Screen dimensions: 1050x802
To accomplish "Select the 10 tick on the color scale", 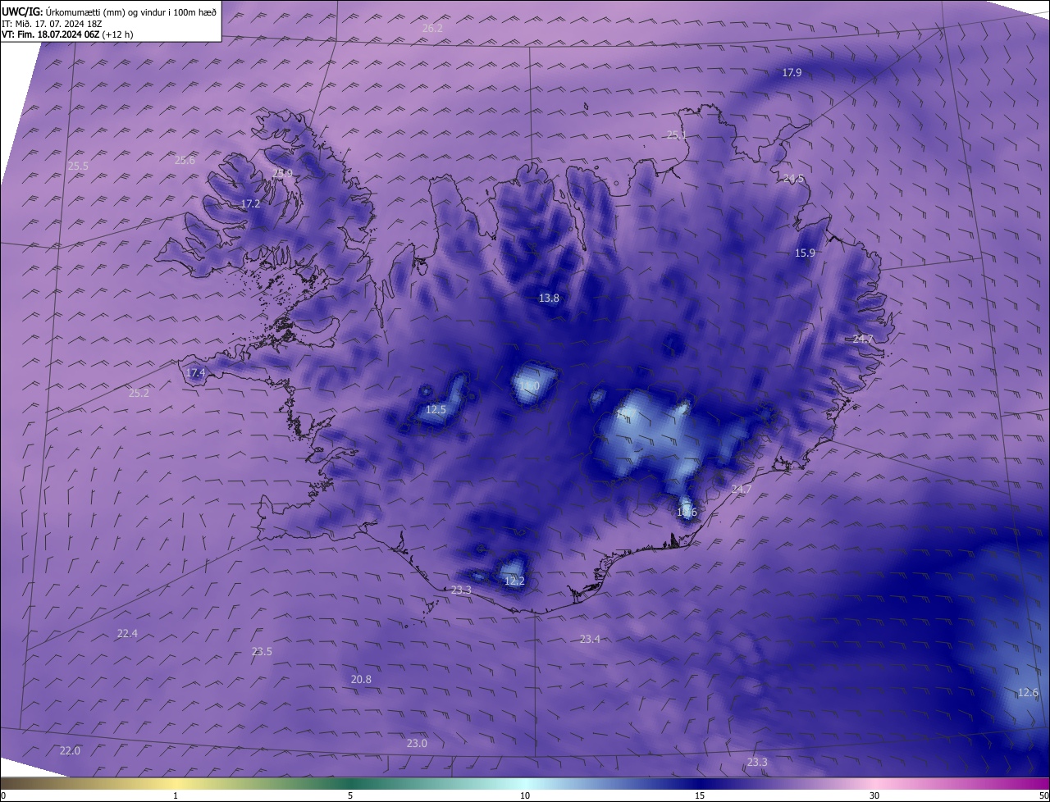I will [x=525, y=796].
